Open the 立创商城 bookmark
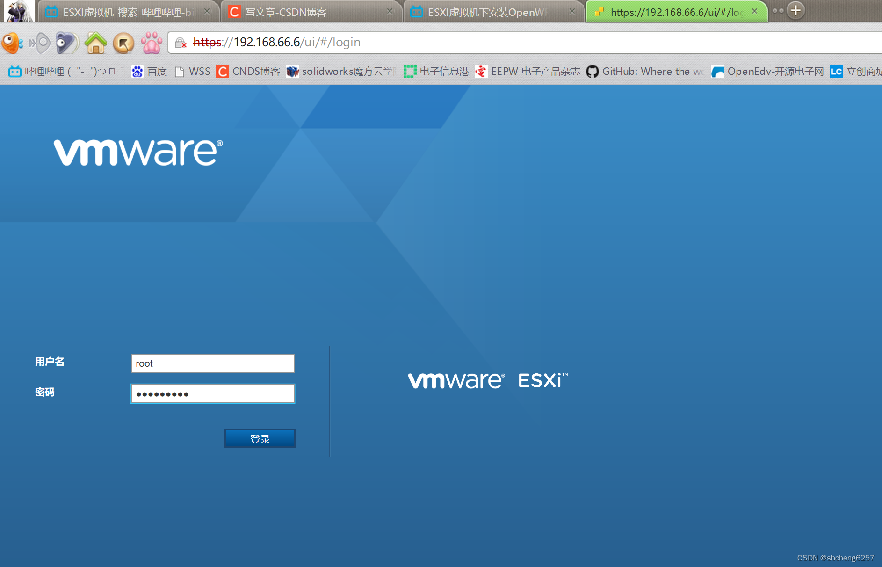 point(856,71)
